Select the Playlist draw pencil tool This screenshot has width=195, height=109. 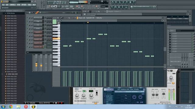88,12
